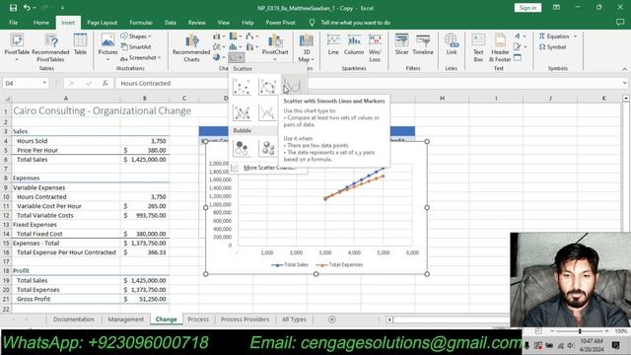Click the Sign in button

click(527, 8)
